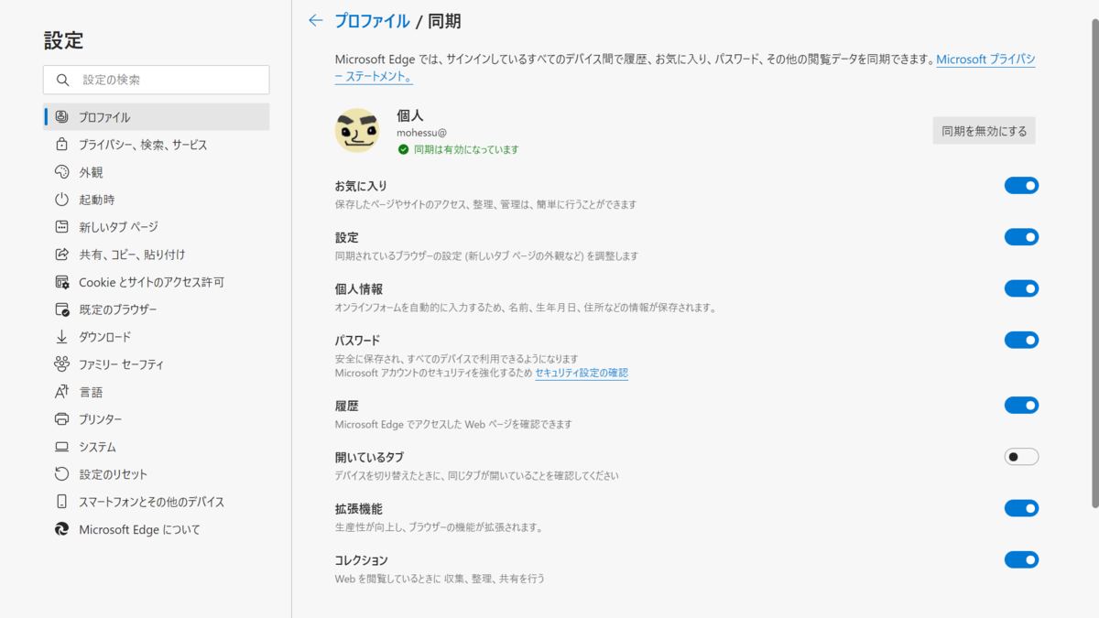
Task: Click the green sync status checkmark
Action: click(403, 149)
